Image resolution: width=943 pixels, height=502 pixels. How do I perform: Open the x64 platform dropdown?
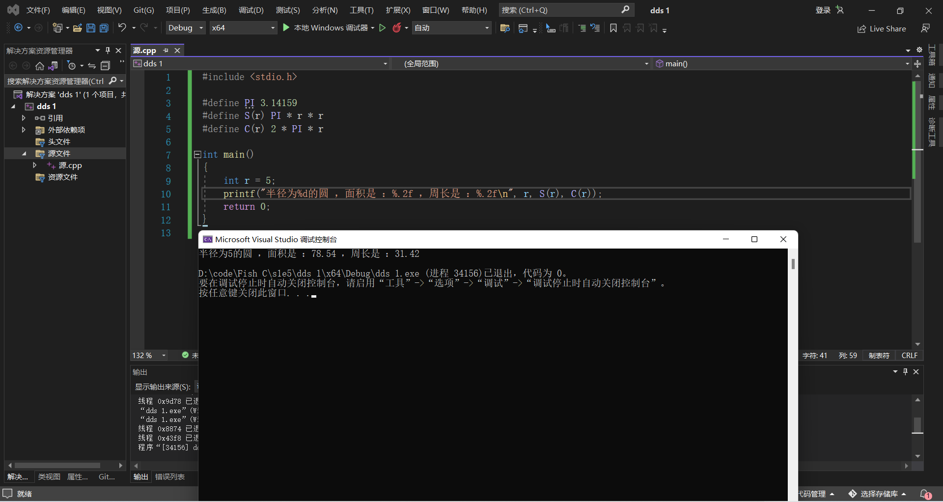[x=244, y=28]
